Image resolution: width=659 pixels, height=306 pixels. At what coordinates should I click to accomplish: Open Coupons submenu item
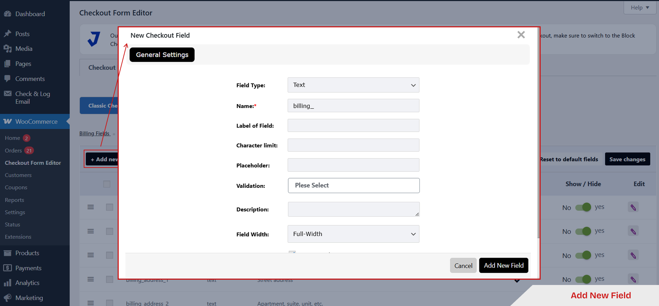(16, 187)
